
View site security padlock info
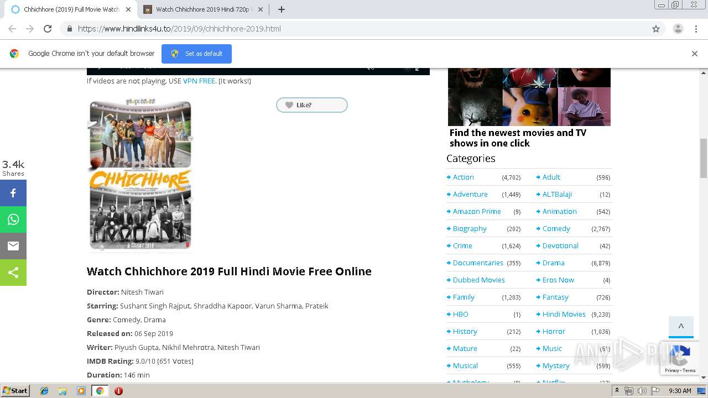(69, 29)
